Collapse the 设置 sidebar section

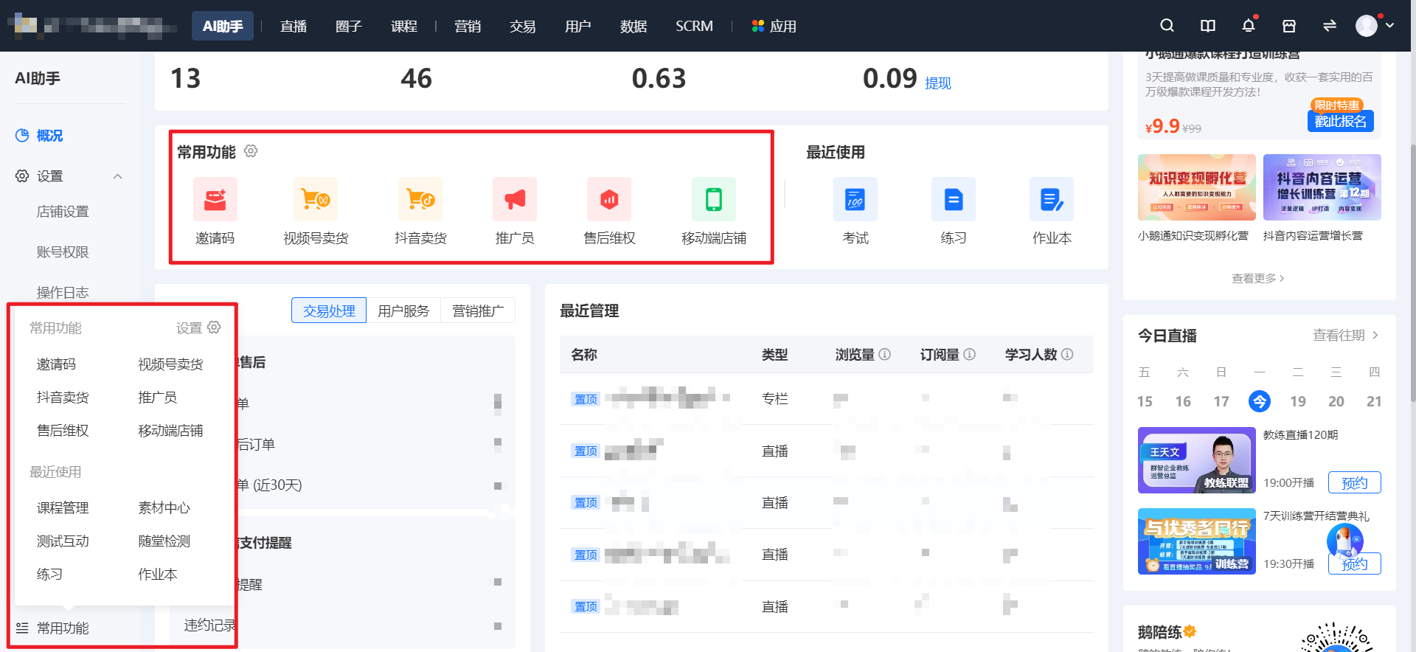(x=117, y=176)
